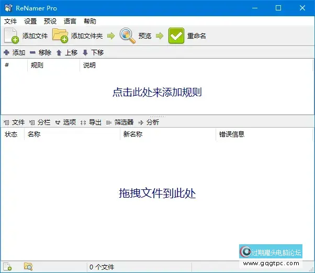Click 点击此处来添加规则 to add a rule
The height and width of the screenshot is (273, 315).
157,93
